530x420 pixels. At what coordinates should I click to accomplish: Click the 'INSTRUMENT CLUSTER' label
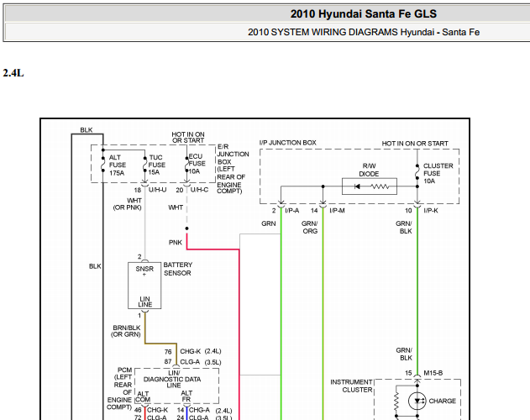tap(351, 386)
